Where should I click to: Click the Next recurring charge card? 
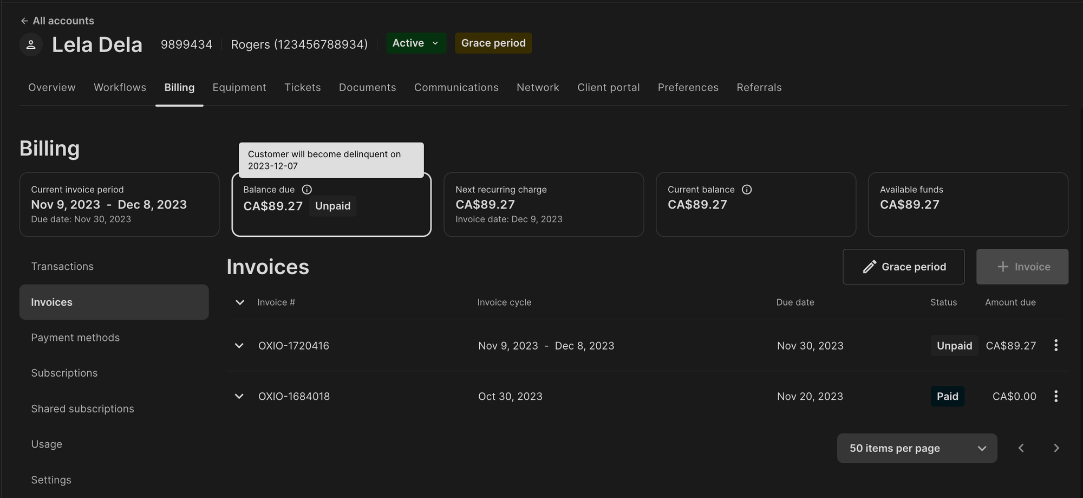click(544, 204)
